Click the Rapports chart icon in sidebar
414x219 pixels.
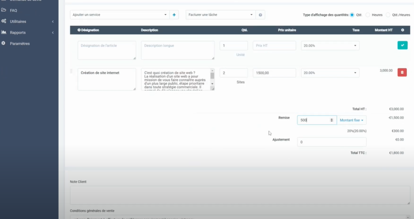point(4,32)
